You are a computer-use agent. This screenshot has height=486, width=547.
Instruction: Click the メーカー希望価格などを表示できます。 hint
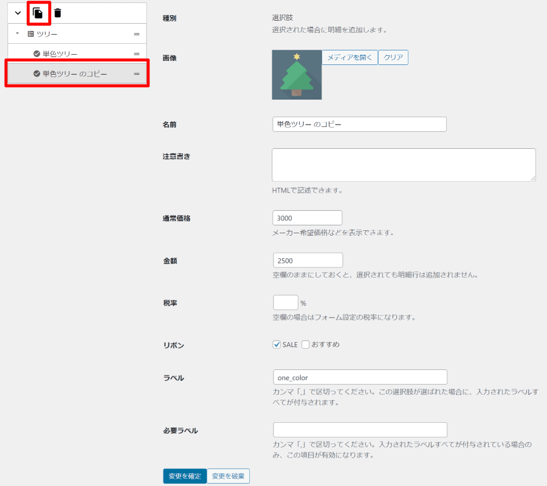[333, 233]
